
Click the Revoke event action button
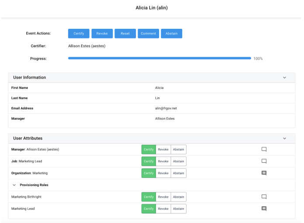102,34
